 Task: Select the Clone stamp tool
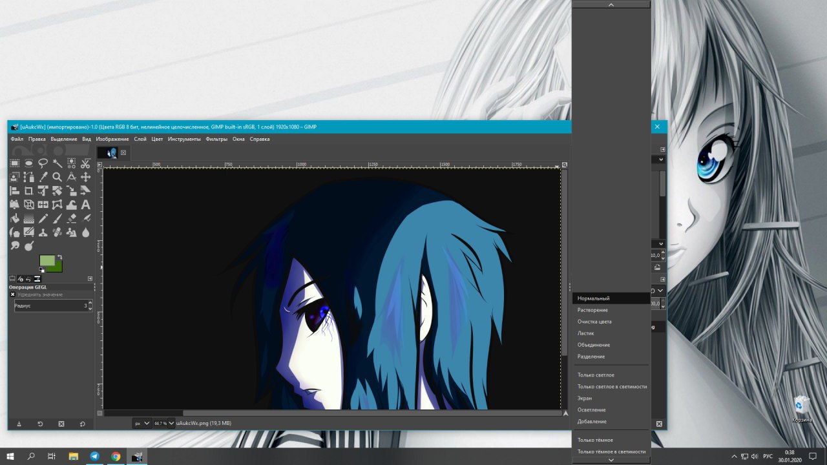coord(43,232)
